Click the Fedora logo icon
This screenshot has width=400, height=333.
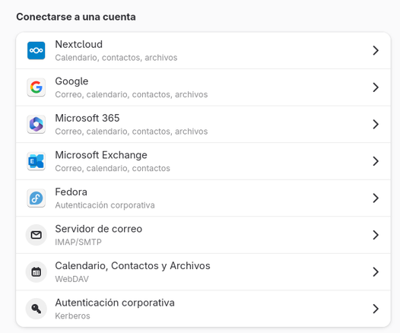click(37, 198)
